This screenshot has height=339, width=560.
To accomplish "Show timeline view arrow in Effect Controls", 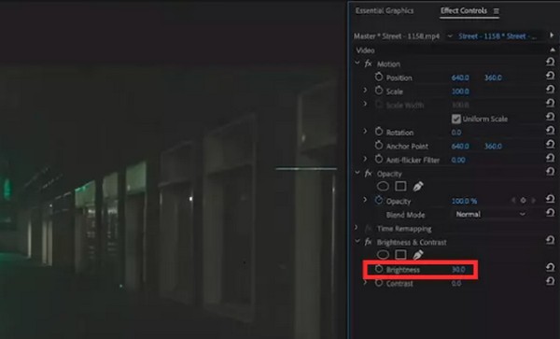I will click(x=552, y=35).
